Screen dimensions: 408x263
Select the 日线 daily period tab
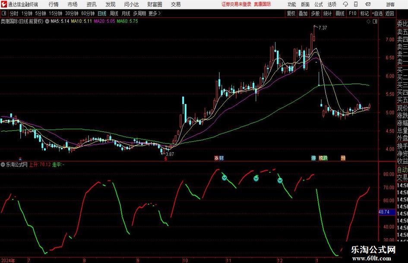[102, 13]
